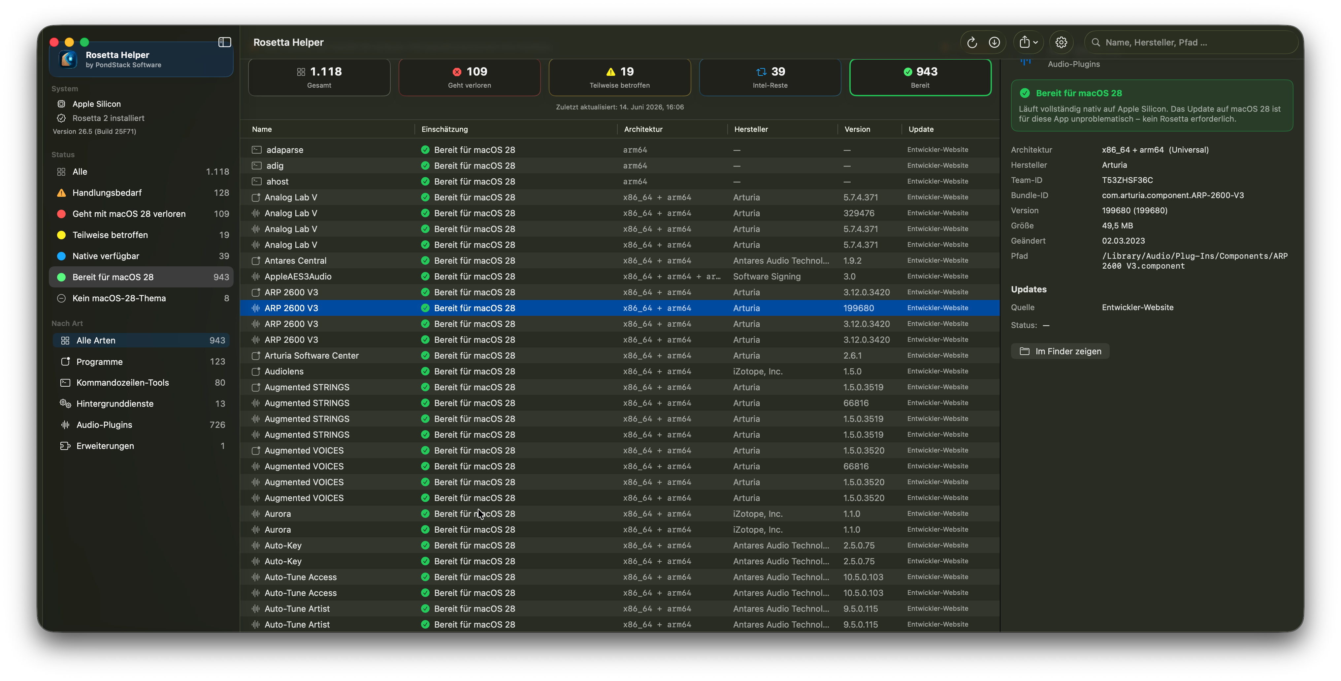
Task: Select the 19 Teilweise betroffen card
Action: coord(619,77)
